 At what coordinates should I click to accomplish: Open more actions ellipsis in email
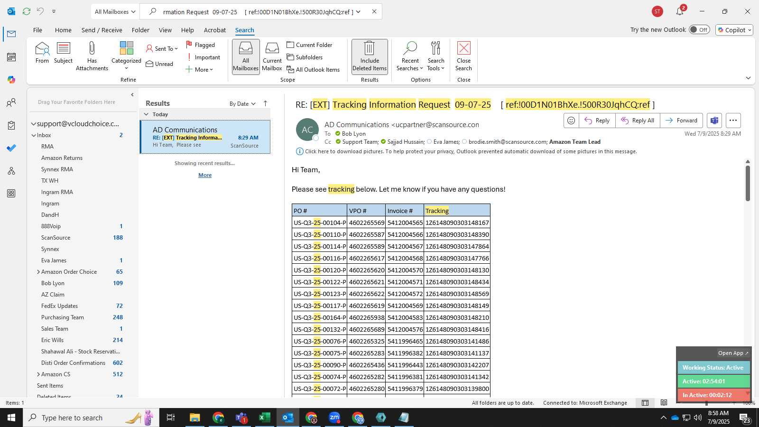coord(733,121)
